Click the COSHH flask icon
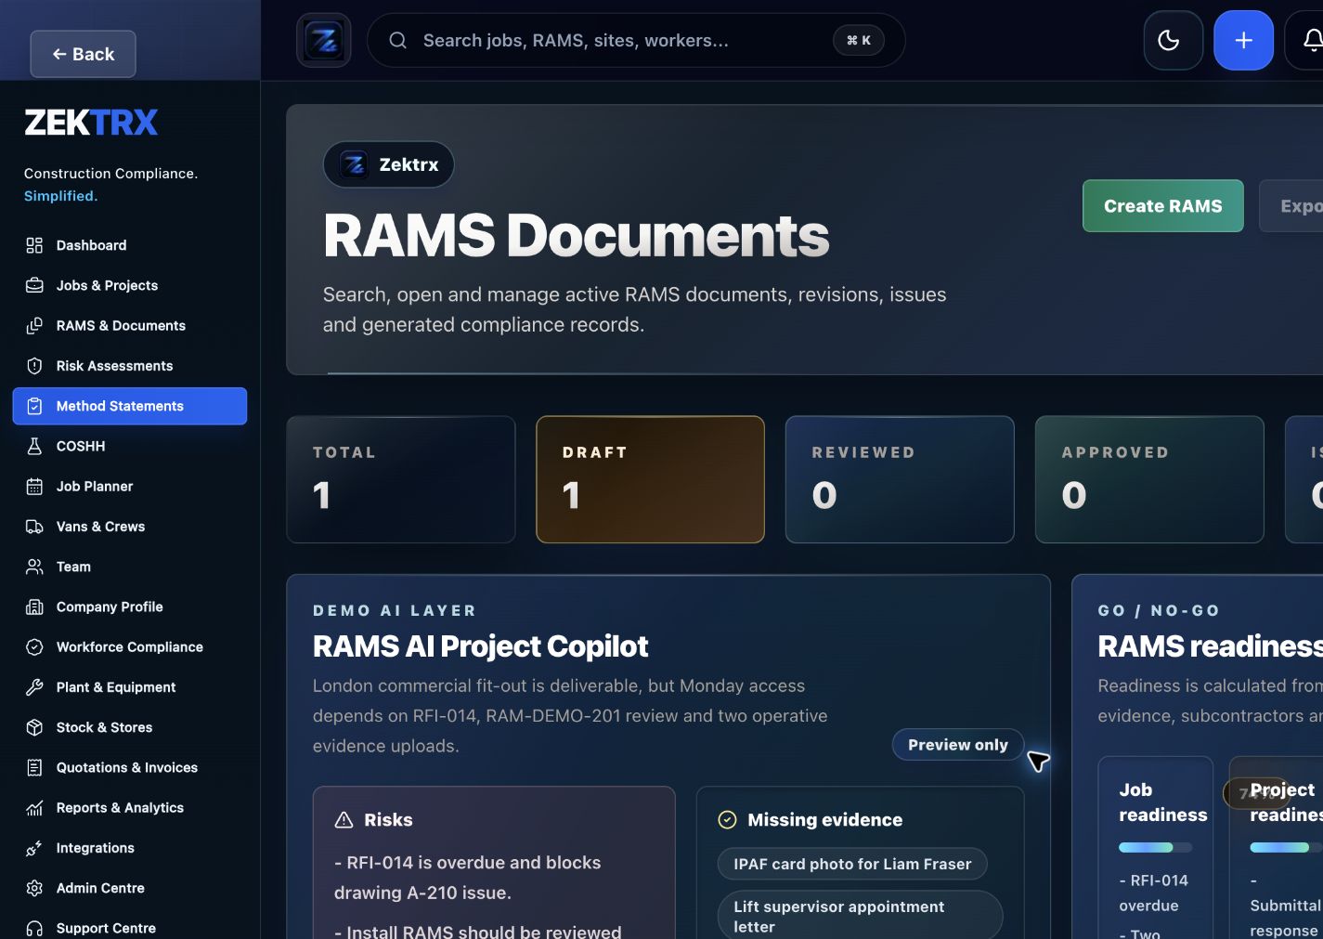Viewport: 1323px width, 939px height. click(34, 446)
